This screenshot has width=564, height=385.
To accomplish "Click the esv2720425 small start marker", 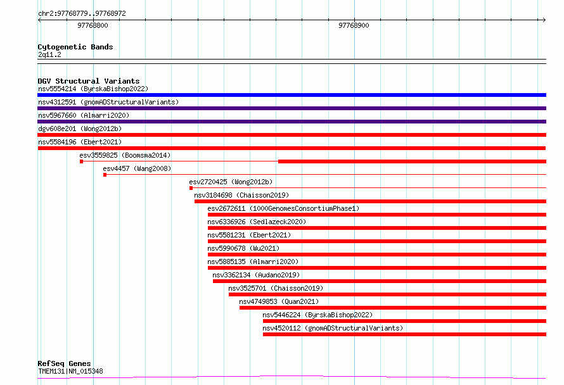I will (191, 188).
